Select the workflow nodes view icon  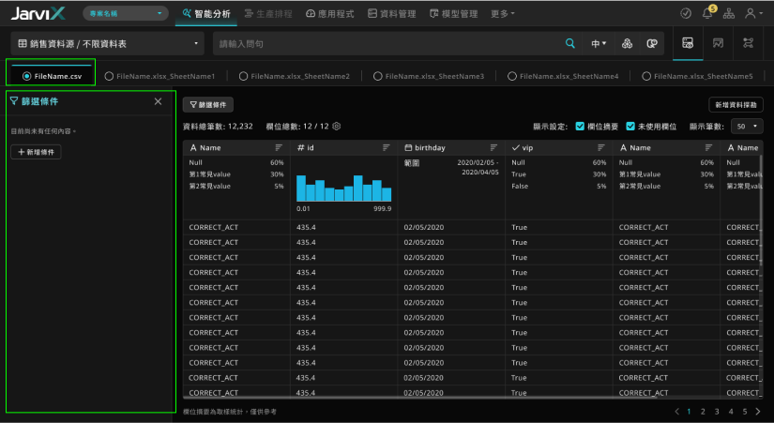tap(748, 43)
